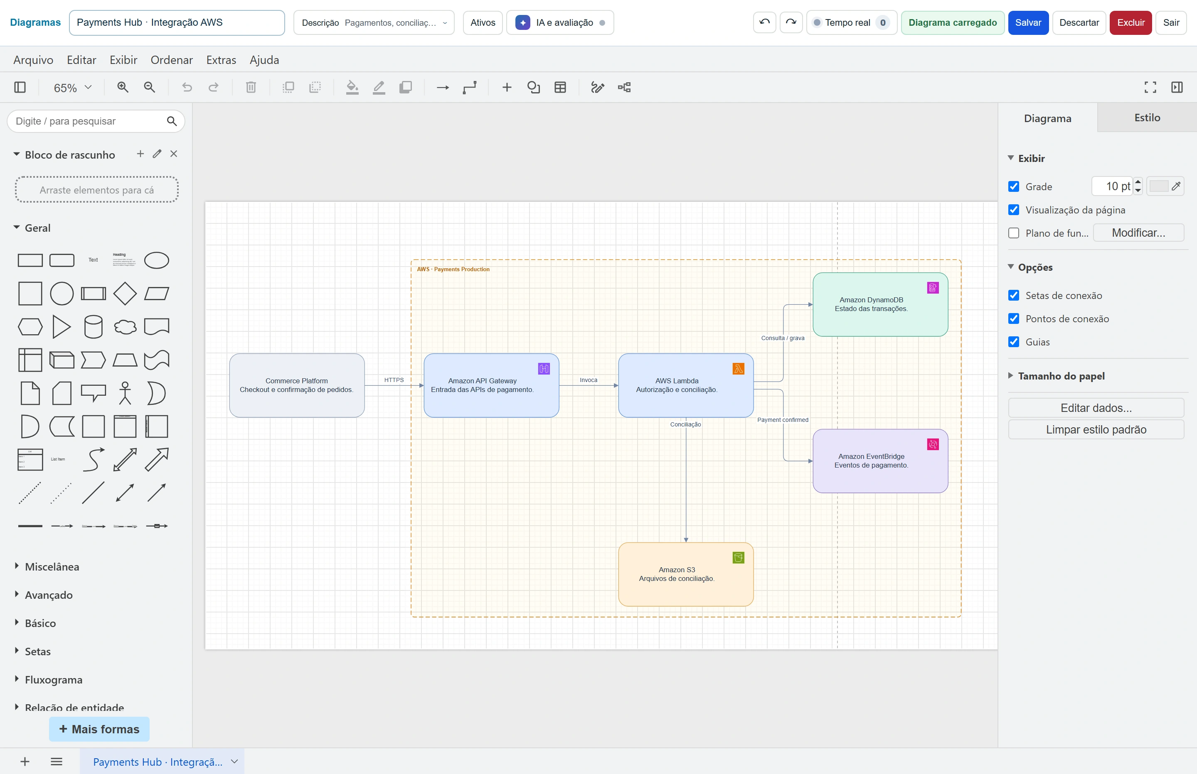Viewport: 1197px width, 774px height.
Task: Add to scratchpad with plus icon
Action: pyautogui.click(x=140, y=154)
